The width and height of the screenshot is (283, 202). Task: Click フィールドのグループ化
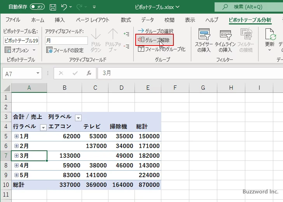162,49
